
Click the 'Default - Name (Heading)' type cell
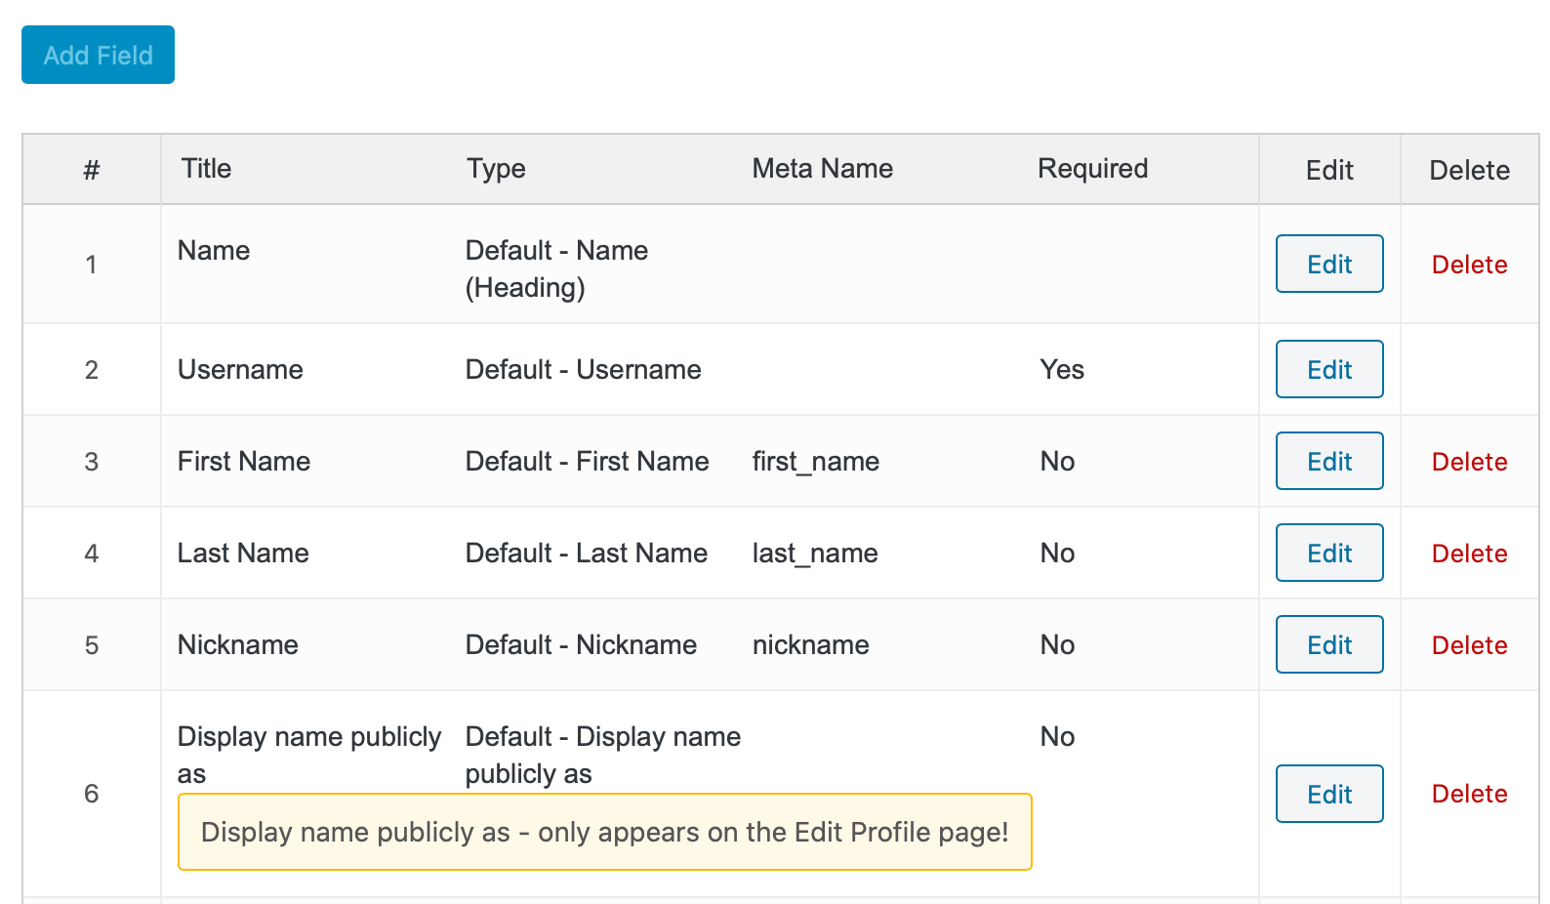coord(556,268)
